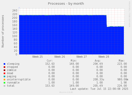Click sleeping minimum value 148.00
132x95 pixels.
(74, 64)
